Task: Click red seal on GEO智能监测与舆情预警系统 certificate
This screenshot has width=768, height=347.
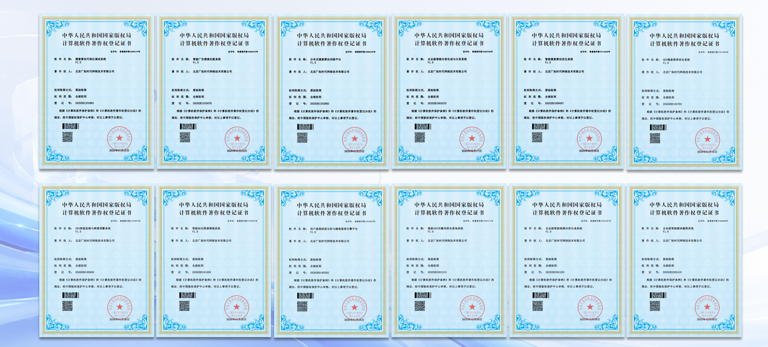Action: pyautogui.click(x=119, y=307)
